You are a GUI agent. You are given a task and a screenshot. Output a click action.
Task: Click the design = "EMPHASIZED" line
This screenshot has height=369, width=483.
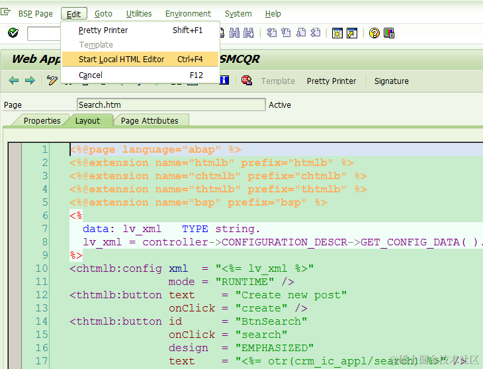241,348
